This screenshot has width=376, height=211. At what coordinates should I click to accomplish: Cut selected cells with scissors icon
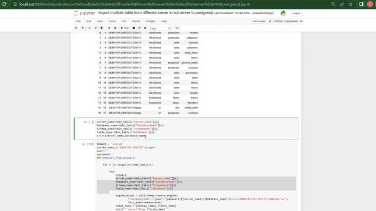(90, 28)
